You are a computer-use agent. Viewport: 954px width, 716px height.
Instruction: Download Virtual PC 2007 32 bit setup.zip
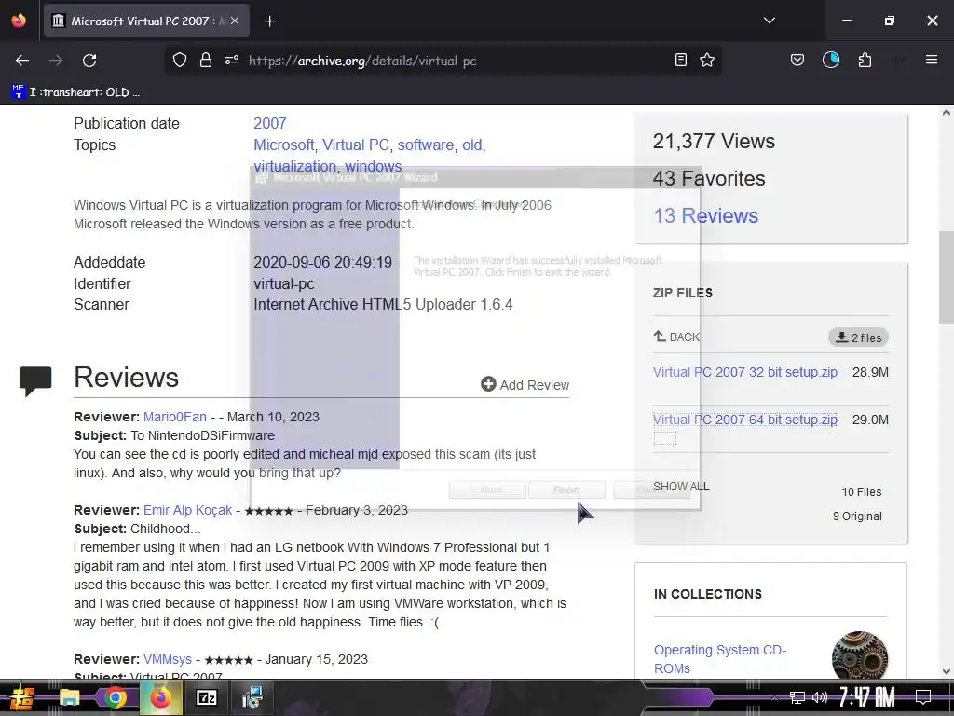click(x=744, y=372)
